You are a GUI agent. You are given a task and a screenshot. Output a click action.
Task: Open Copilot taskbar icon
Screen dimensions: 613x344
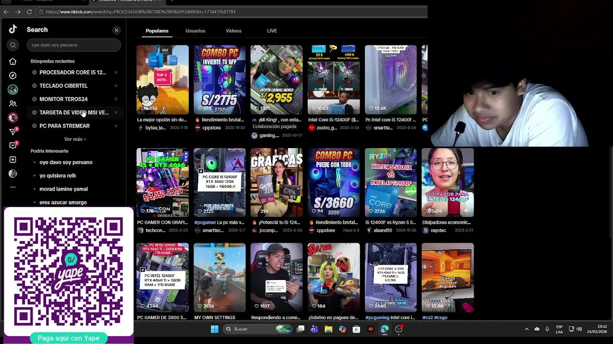point(342,329)
